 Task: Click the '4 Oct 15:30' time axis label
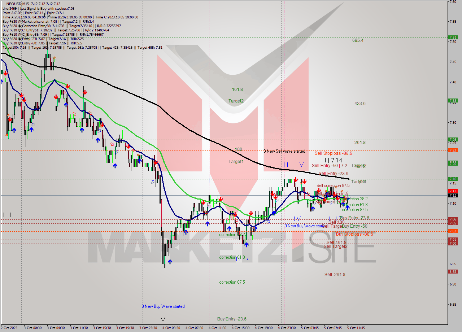point(241,328)
